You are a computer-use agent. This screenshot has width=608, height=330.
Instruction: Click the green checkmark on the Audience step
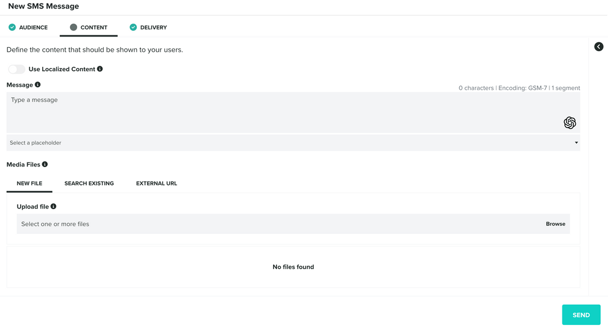(x=11, y=26)
